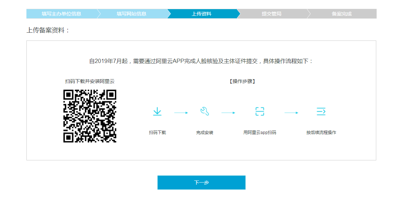Select the 填写网站信息 step tab
This screenshot has height=204, width=396.
tap(131, 14)
